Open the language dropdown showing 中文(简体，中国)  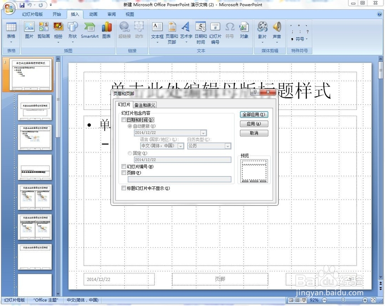point(181,146)
